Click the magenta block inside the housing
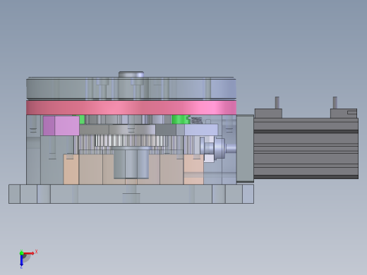367x275 pixels. (61, 126)
